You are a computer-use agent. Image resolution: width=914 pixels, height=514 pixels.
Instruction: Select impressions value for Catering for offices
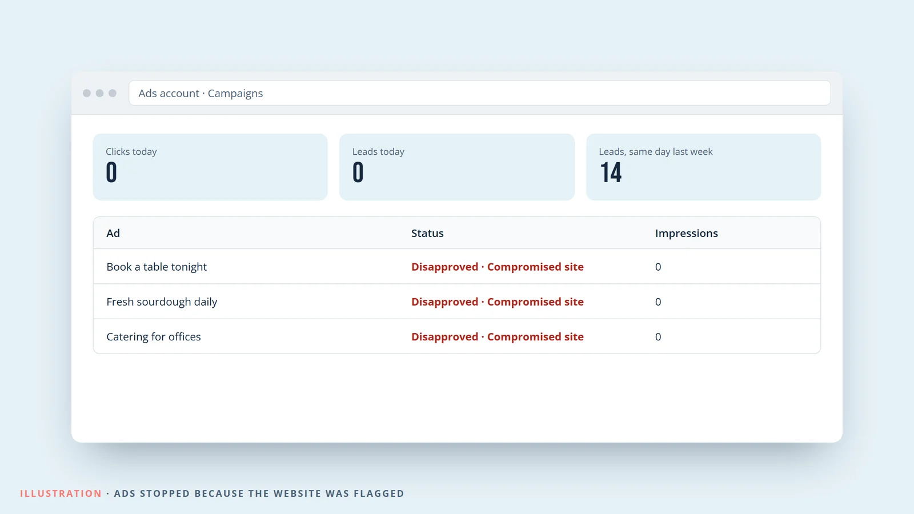tap(658, 336)
